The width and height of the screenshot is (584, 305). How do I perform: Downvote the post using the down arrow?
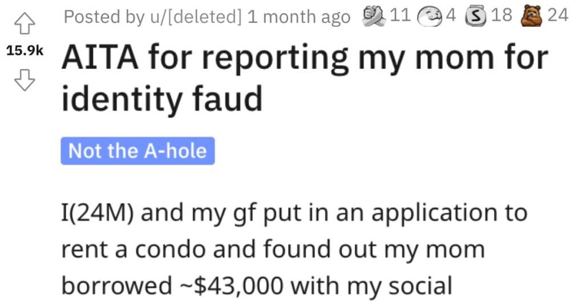25,80
